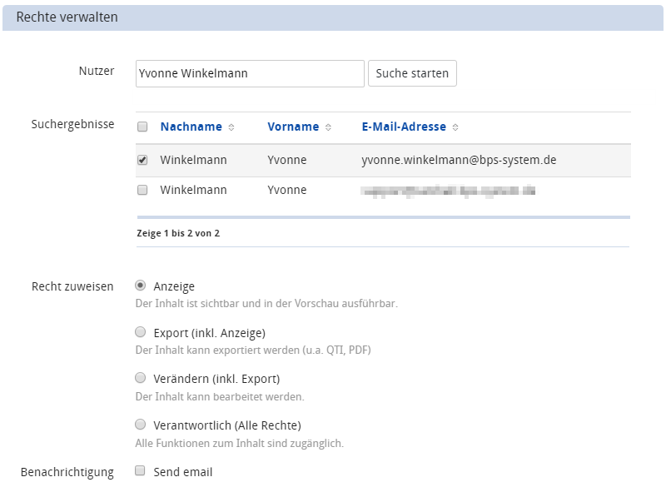Pick Verantwortlich (Alle Rechte) radio button
666x492 pixels.
[x=141, y=425]
